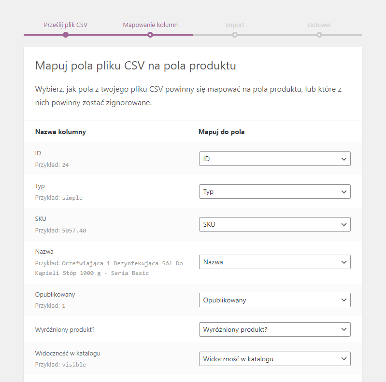This screenshot has width=386, height=382.
Task: Open the Typ field mapping dropdown
Action: click(x=275, y=191)
